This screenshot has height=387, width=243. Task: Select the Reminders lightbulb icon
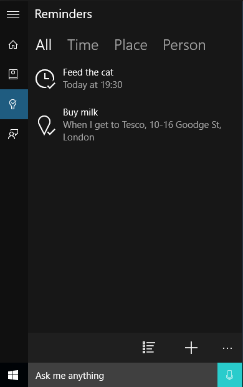click(13, 104)
